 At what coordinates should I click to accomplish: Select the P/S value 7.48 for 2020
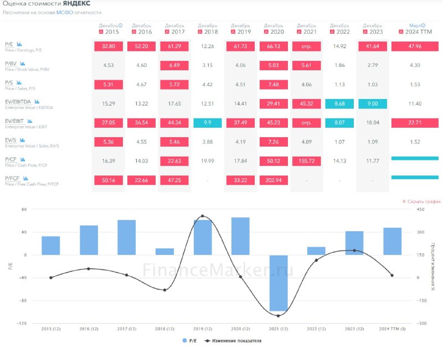274,85
